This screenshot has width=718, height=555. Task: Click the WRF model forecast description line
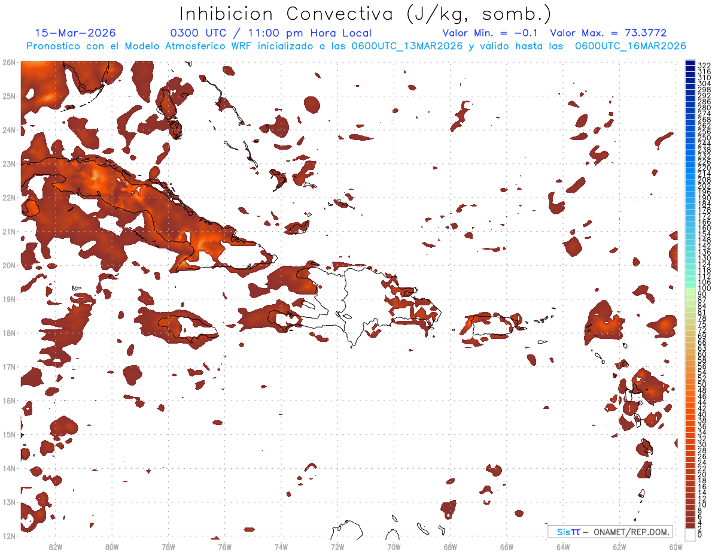click(x=356, y=46)
